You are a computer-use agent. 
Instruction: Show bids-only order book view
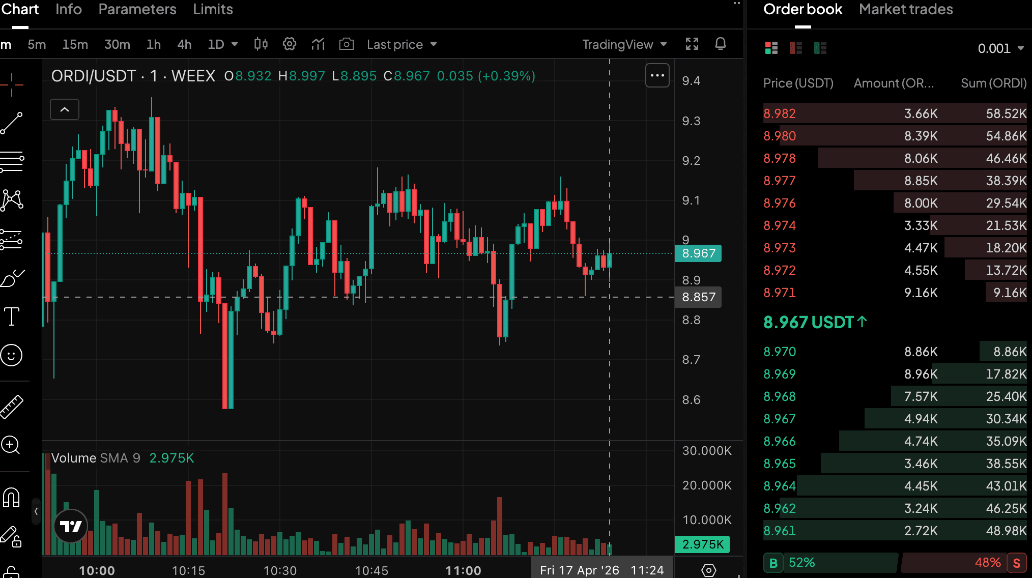tap(820, 48)
